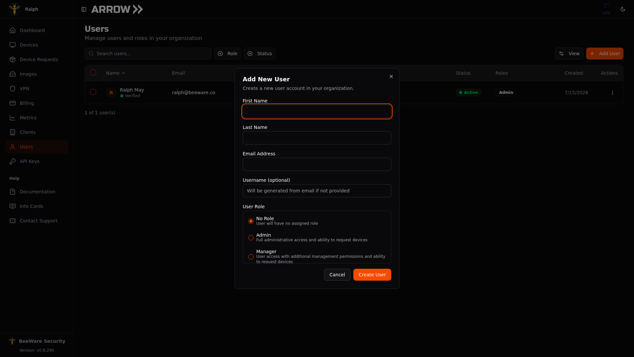
Task: Check the select-all users checkbox
Action: (93, 72)
